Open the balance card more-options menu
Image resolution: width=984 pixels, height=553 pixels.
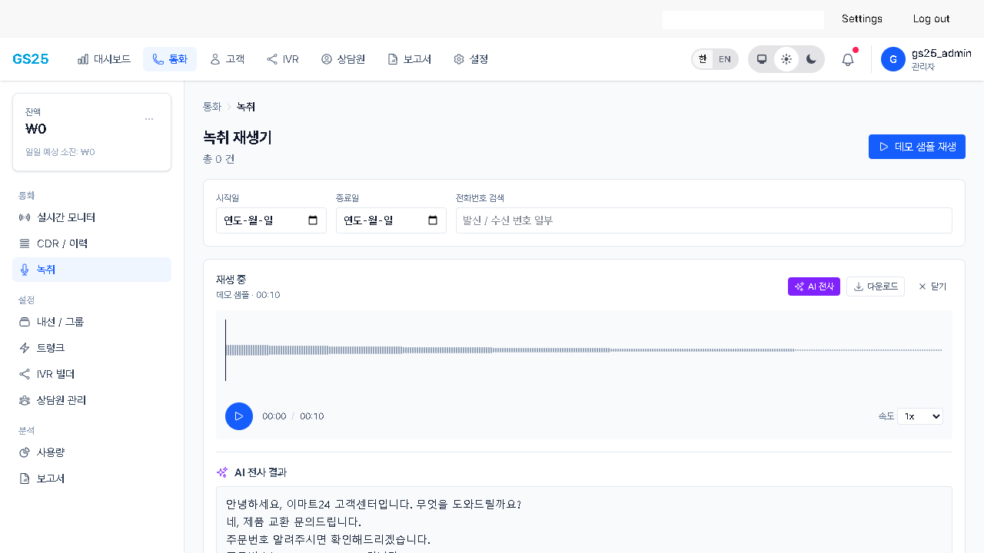tap(149, 119)
